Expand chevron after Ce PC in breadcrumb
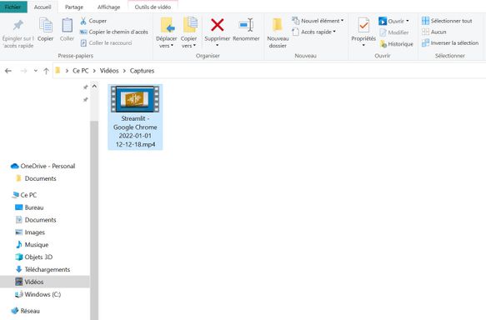This screenshot has height=320, width=486. (x=94, y=71)
